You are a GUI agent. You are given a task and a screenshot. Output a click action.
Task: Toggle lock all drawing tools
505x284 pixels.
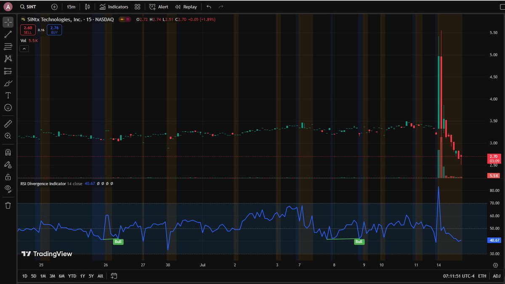point(8,177)
